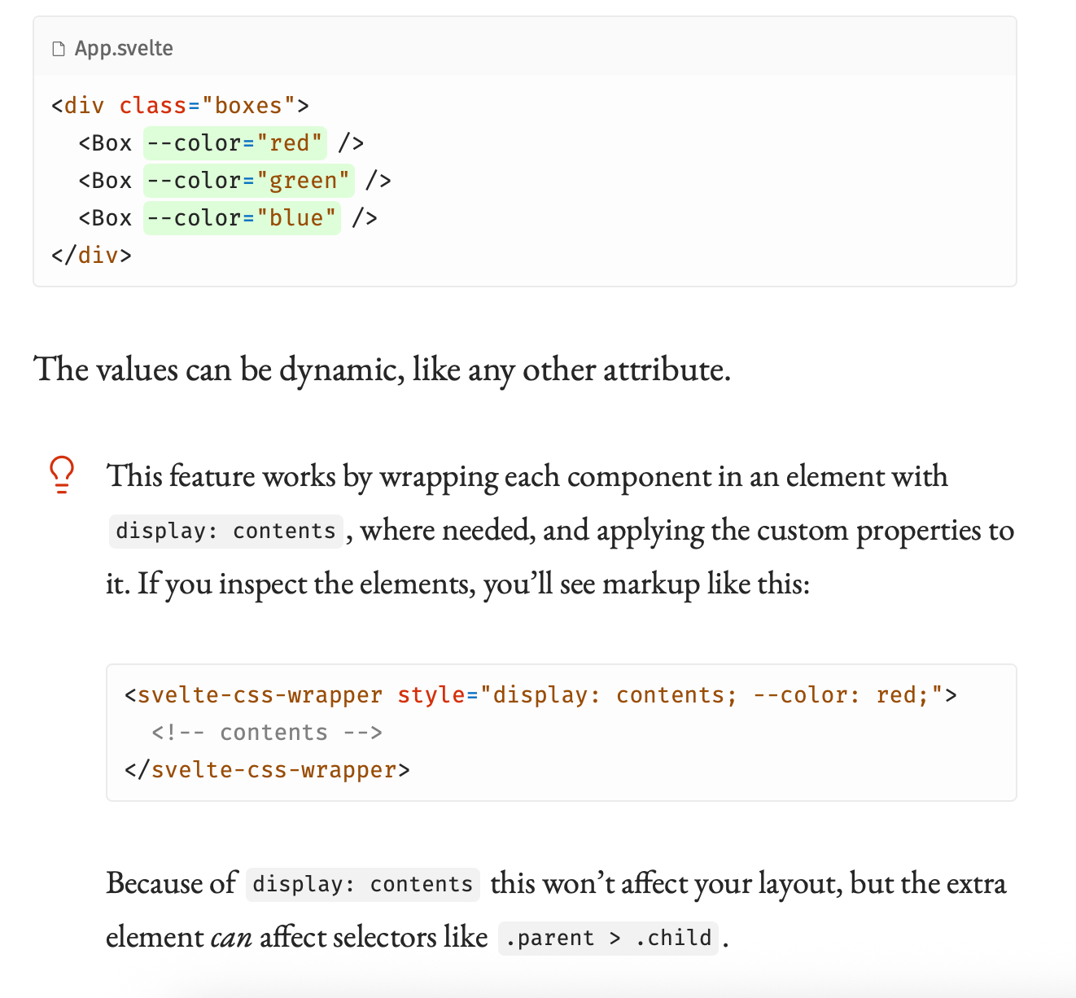Click the highlighted --color="red" attribute

point(235,143)
